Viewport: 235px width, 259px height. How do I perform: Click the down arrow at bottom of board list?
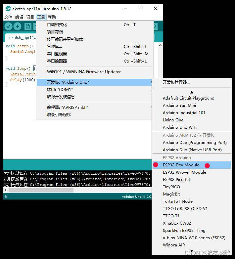(192, 252)
